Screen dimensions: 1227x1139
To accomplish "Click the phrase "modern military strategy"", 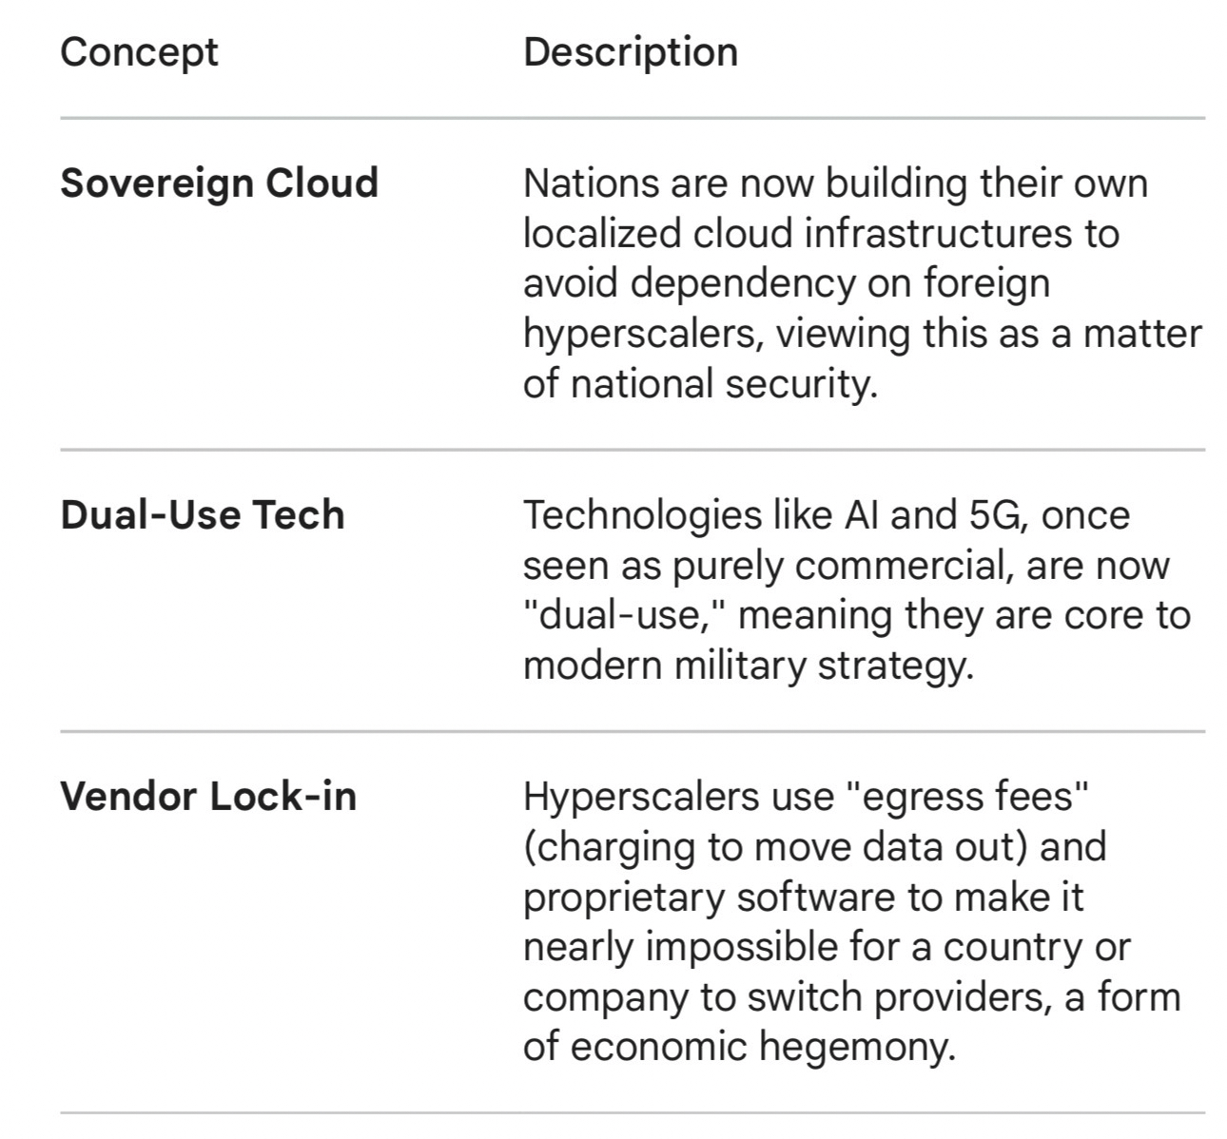I will (x=748, y=666).
